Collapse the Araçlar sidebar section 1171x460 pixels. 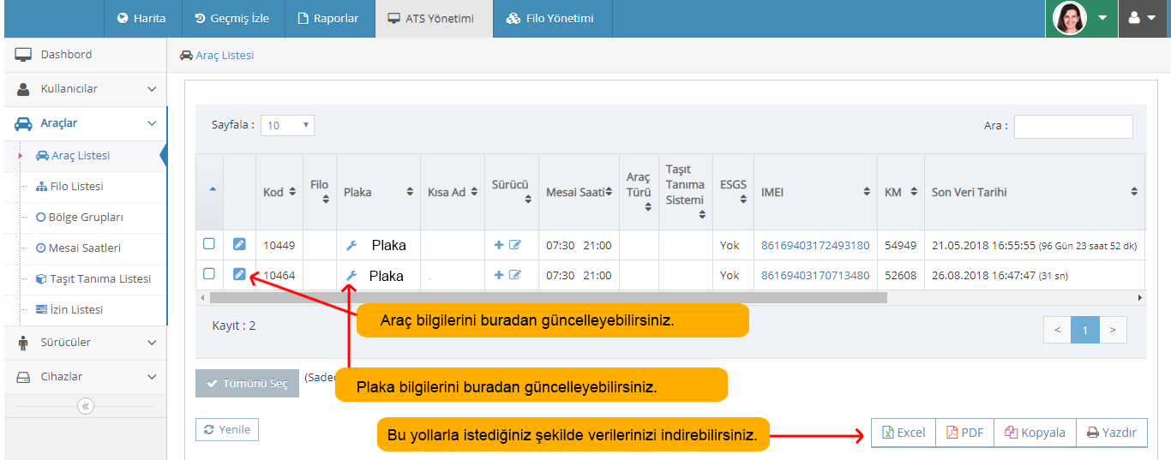click(x=86, y=123)
